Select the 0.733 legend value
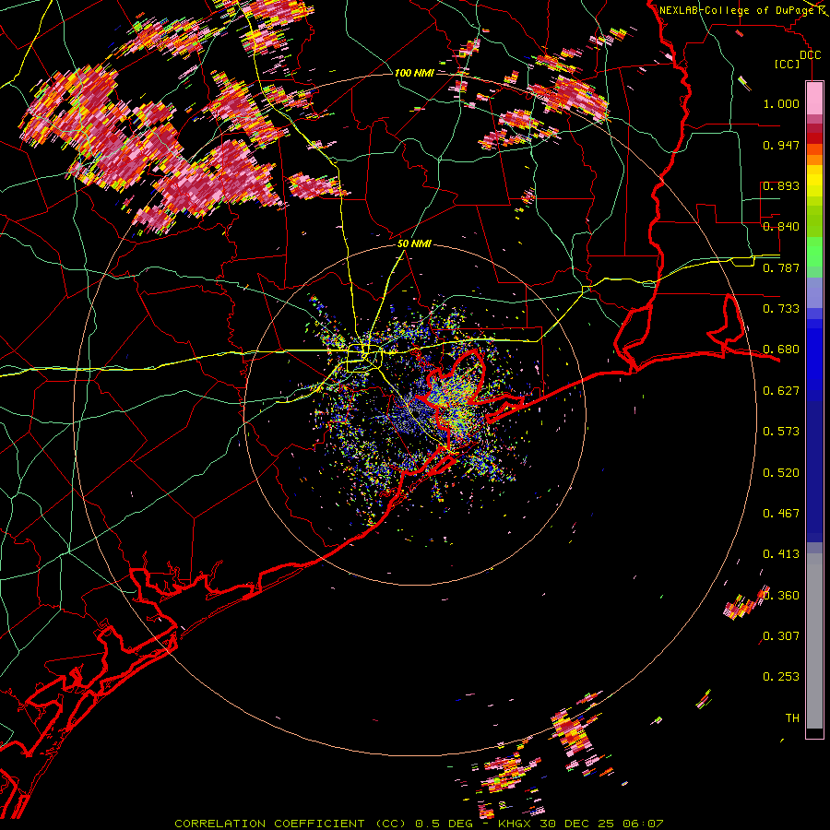The image size is (830, 830). (781, 309)
